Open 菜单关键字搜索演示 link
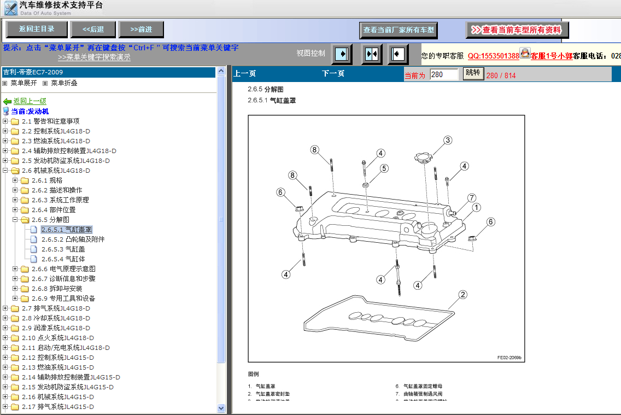 point(94,57)
